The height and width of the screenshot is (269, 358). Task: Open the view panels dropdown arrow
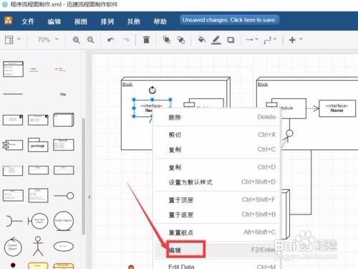tap(19, 39)
